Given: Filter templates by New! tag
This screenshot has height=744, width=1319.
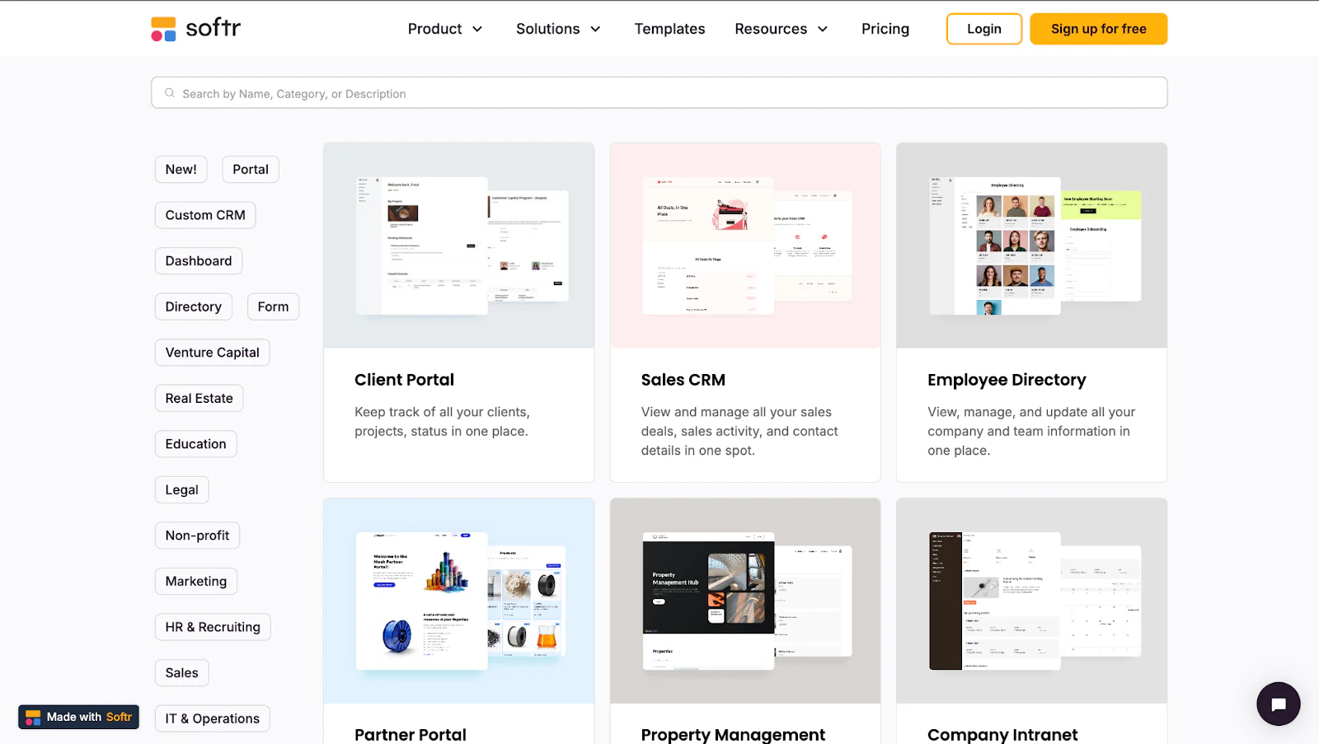Looking at the screenshot, I should pos(181,169).
